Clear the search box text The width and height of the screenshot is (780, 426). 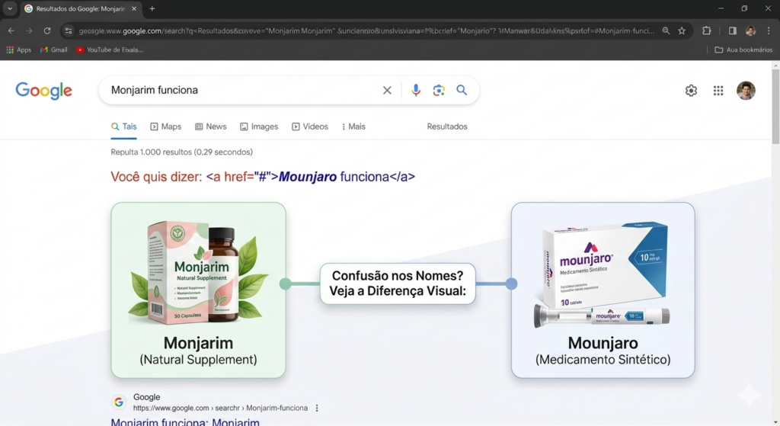click(387, 90)
